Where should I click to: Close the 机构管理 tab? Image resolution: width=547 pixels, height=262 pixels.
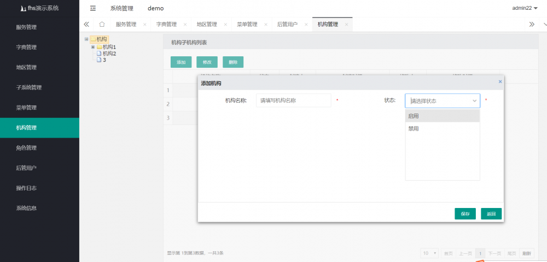pyautogui.click(x=346, y=25)
